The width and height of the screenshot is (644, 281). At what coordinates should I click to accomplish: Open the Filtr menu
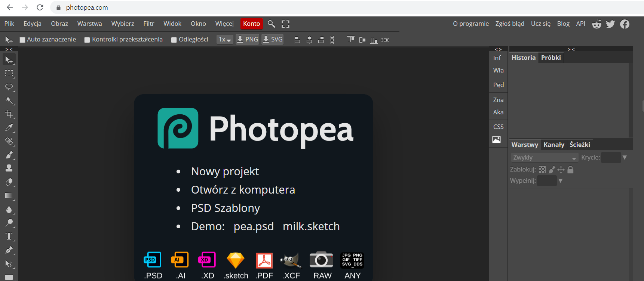pos(149,24)
